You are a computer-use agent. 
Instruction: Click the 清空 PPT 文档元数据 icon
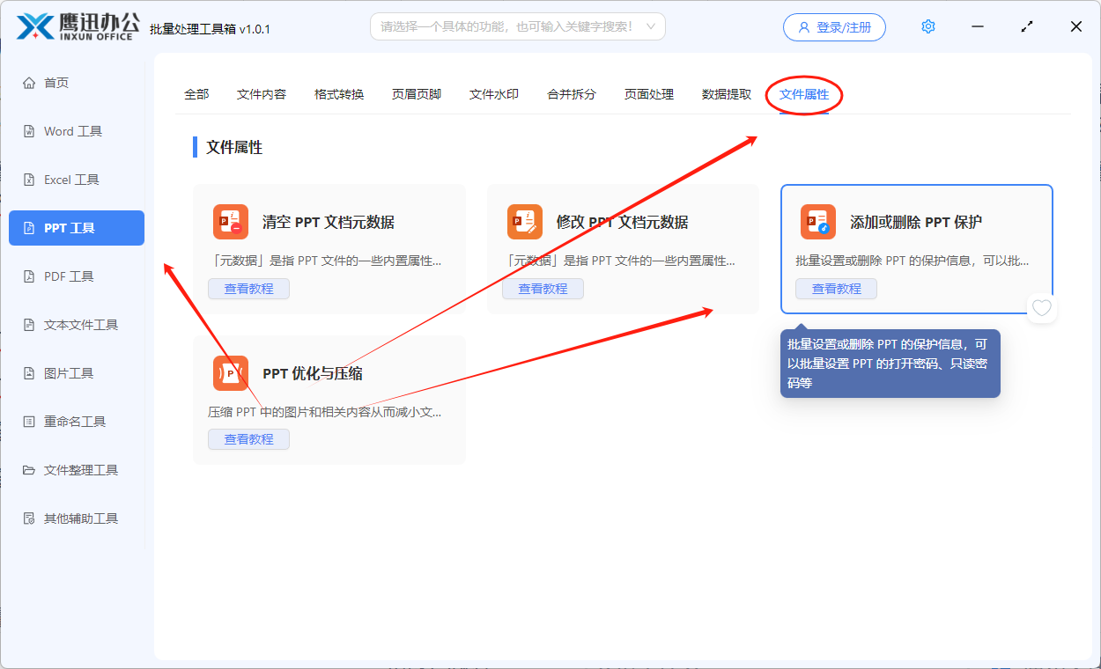pos(231,222)
